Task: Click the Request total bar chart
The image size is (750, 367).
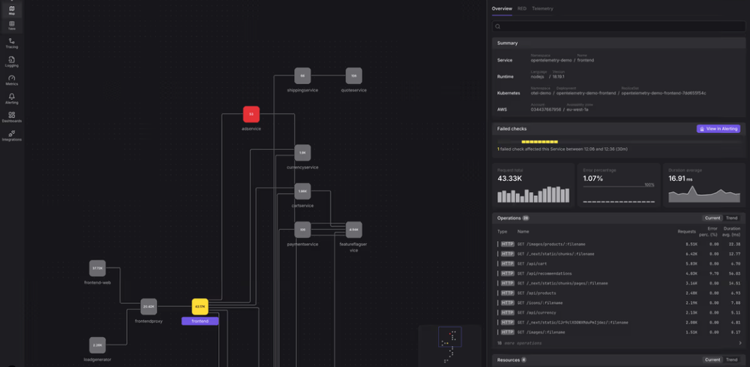Action: [x=533, y=194]
